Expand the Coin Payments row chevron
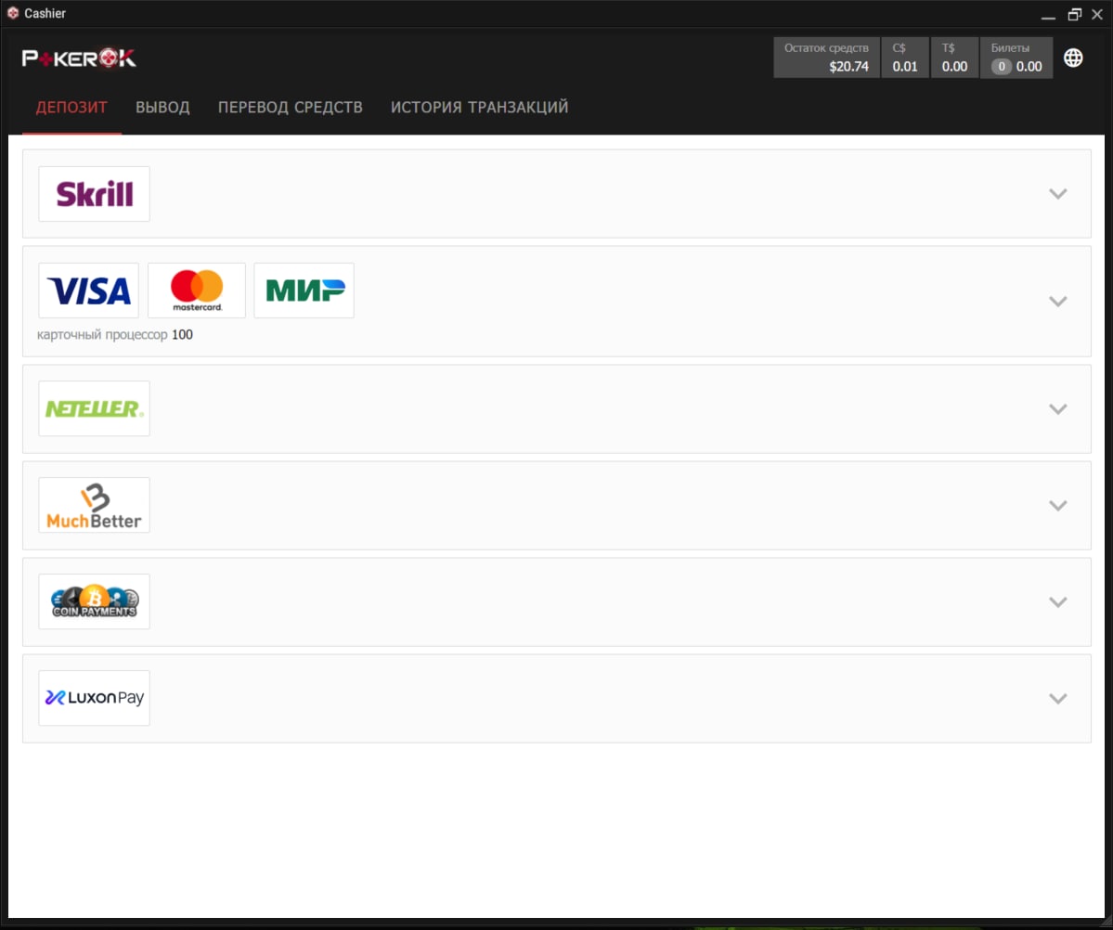Screen dimensions: 1113x930 pyautogui.click(x=1057, y=602)
